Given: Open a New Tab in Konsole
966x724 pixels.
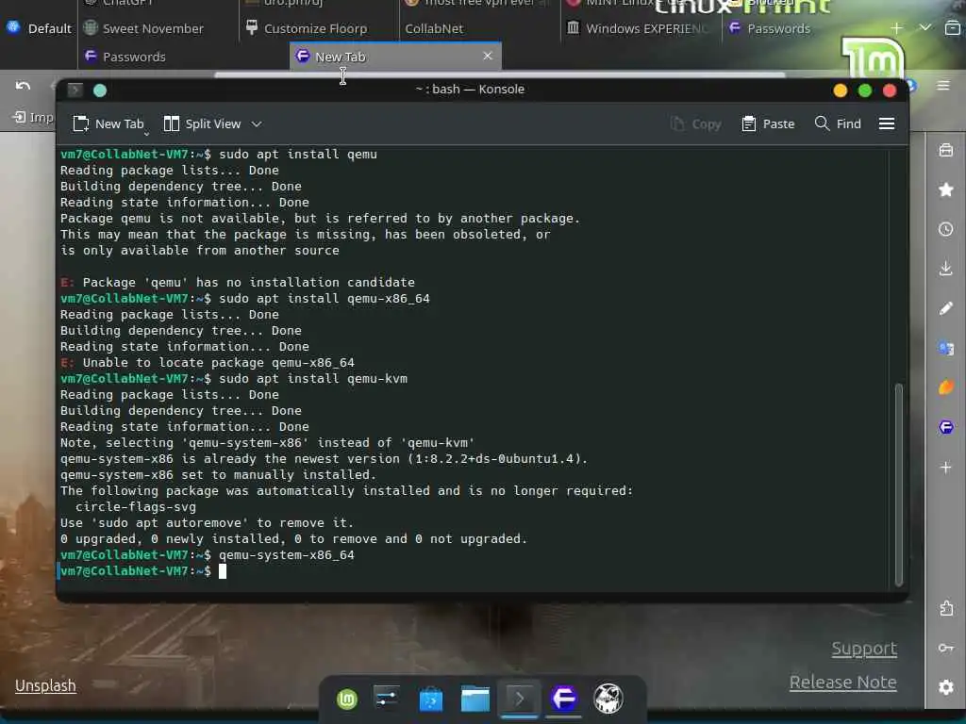Looking at the screenshot, I should click(108, 123).
